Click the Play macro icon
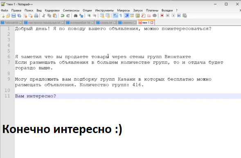241x158 pixels. (173, 16)
